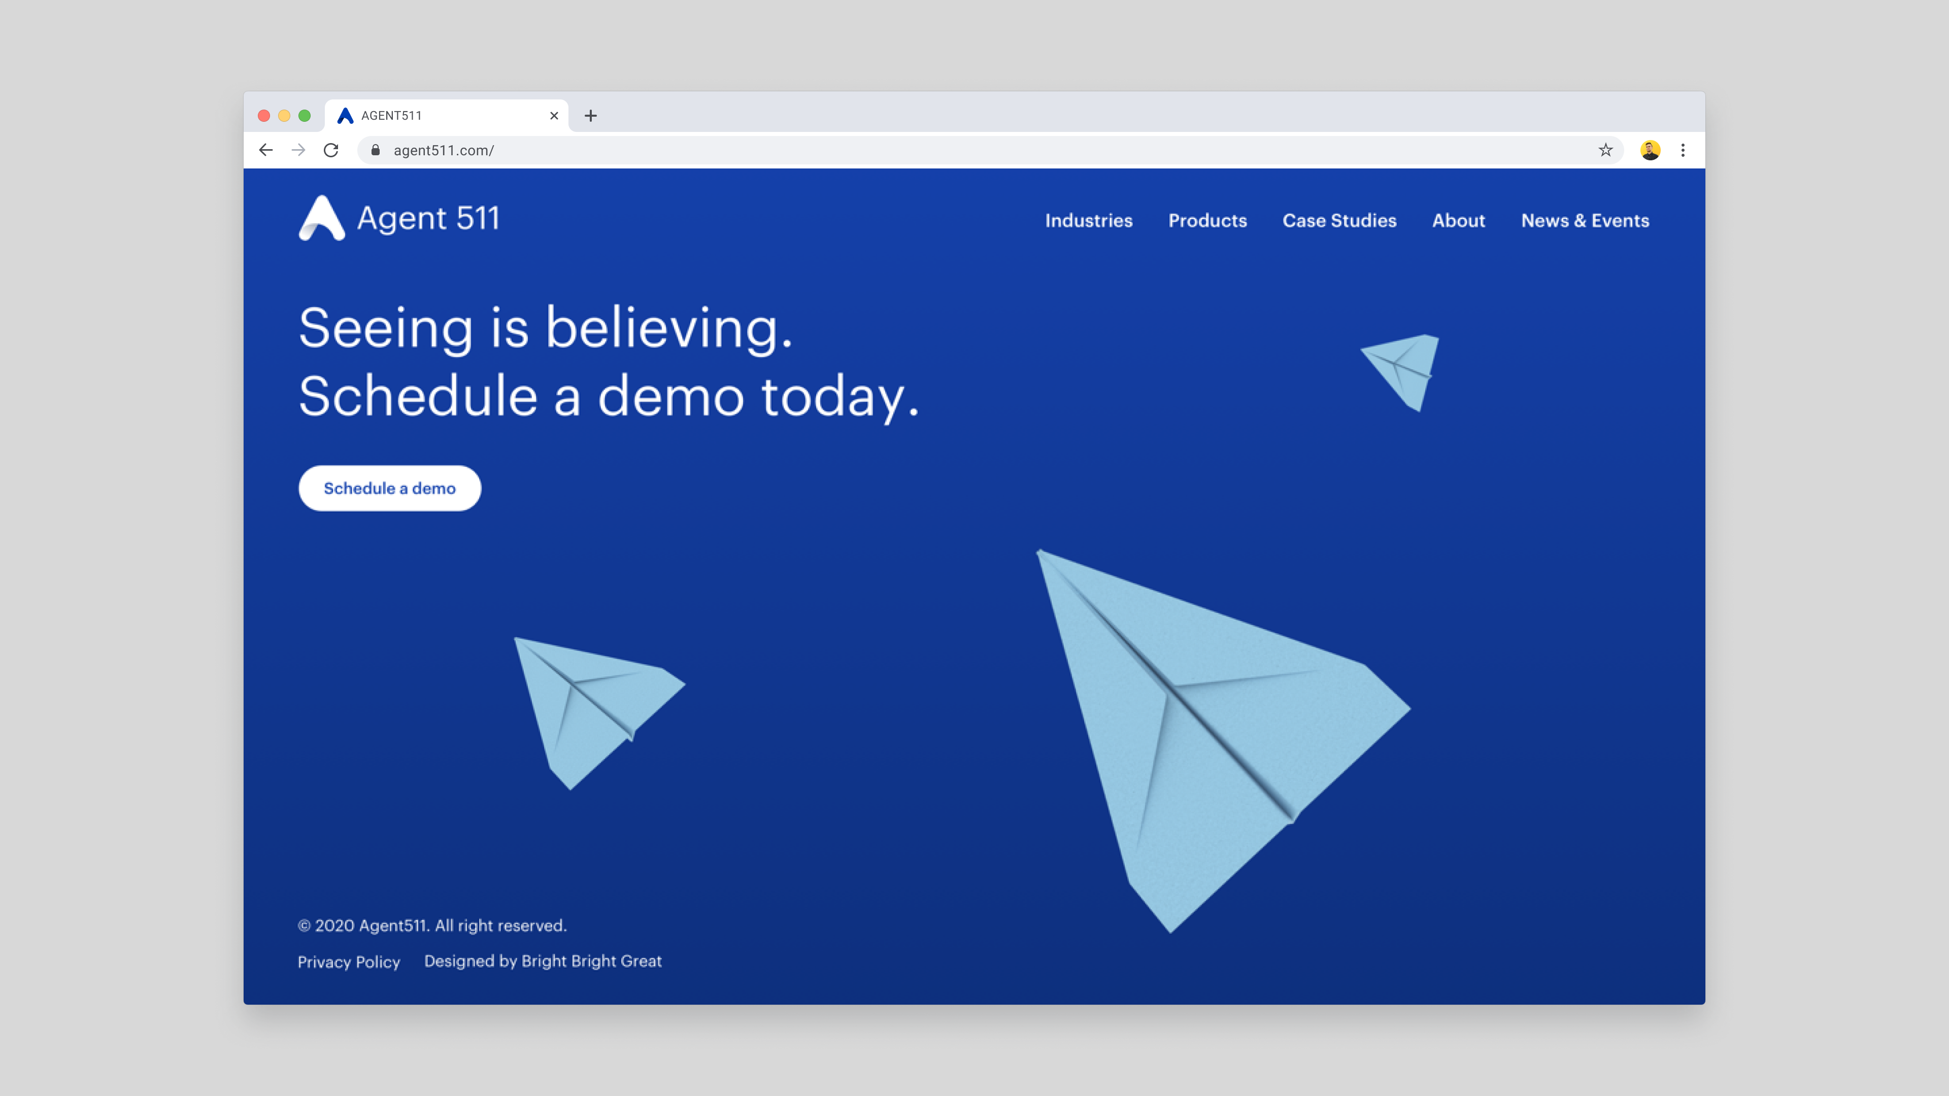This screenshot has width=1949, height=1096.
Task: Open the Products menu item
Action: (1207, 221)
